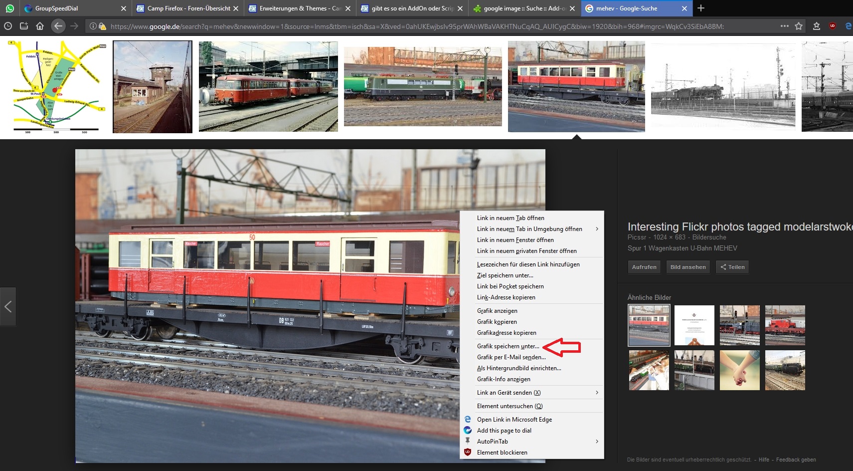
Task: Choose 'Grafikadresse kopieren'
Action: coord(532,333)
